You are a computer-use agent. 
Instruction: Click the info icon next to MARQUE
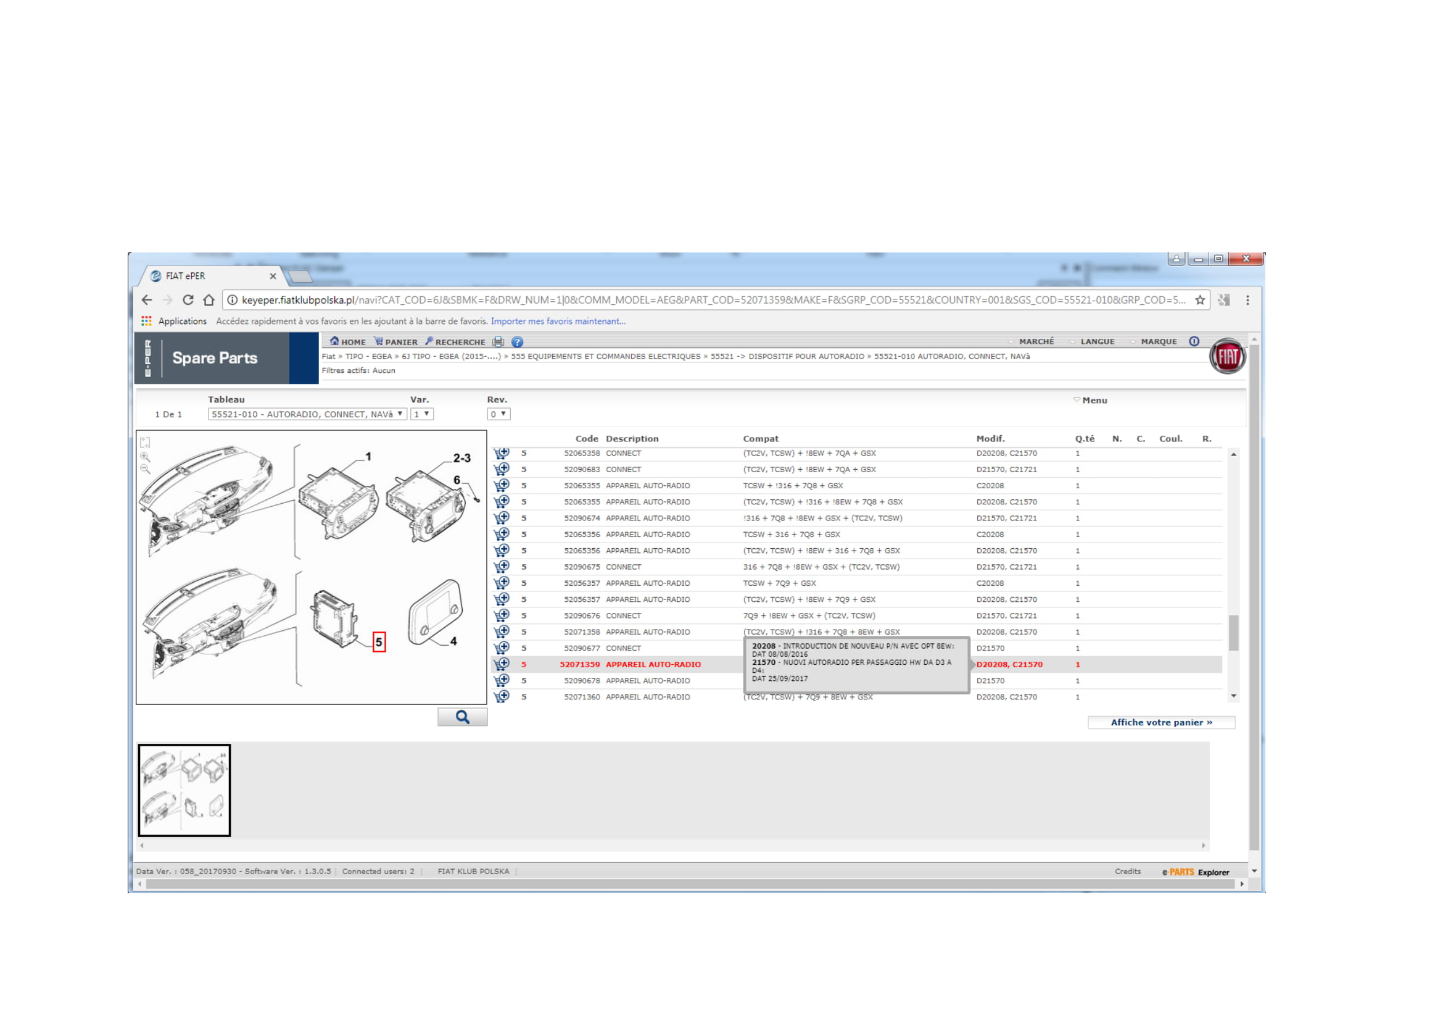pos(1194,341)
